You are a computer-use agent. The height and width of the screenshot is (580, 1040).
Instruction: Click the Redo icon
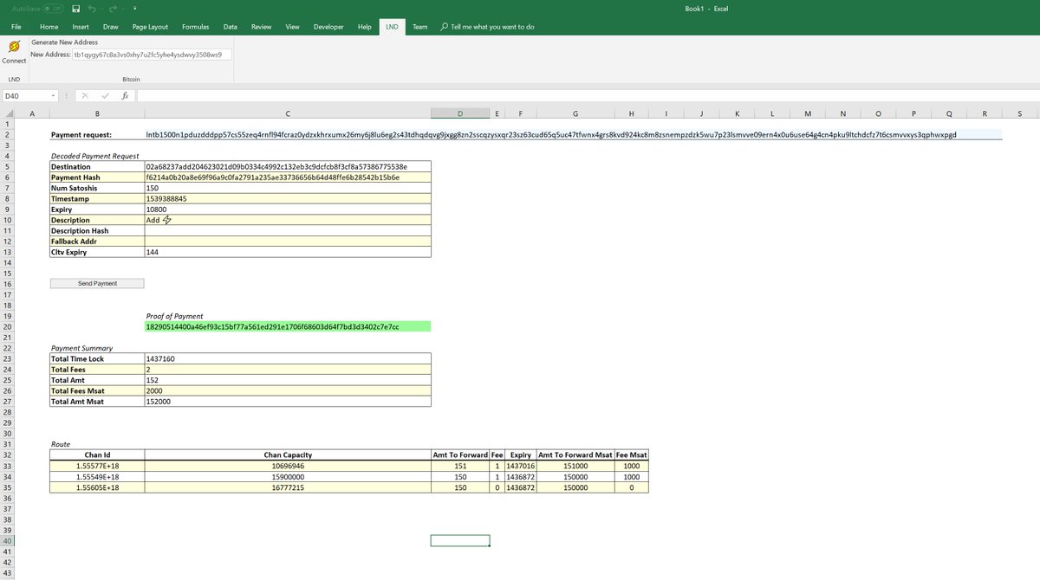coord(114,9)
